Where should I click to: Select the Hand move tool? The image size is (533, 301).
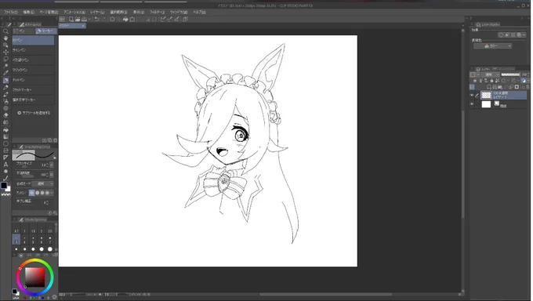(x=5, y=38)
